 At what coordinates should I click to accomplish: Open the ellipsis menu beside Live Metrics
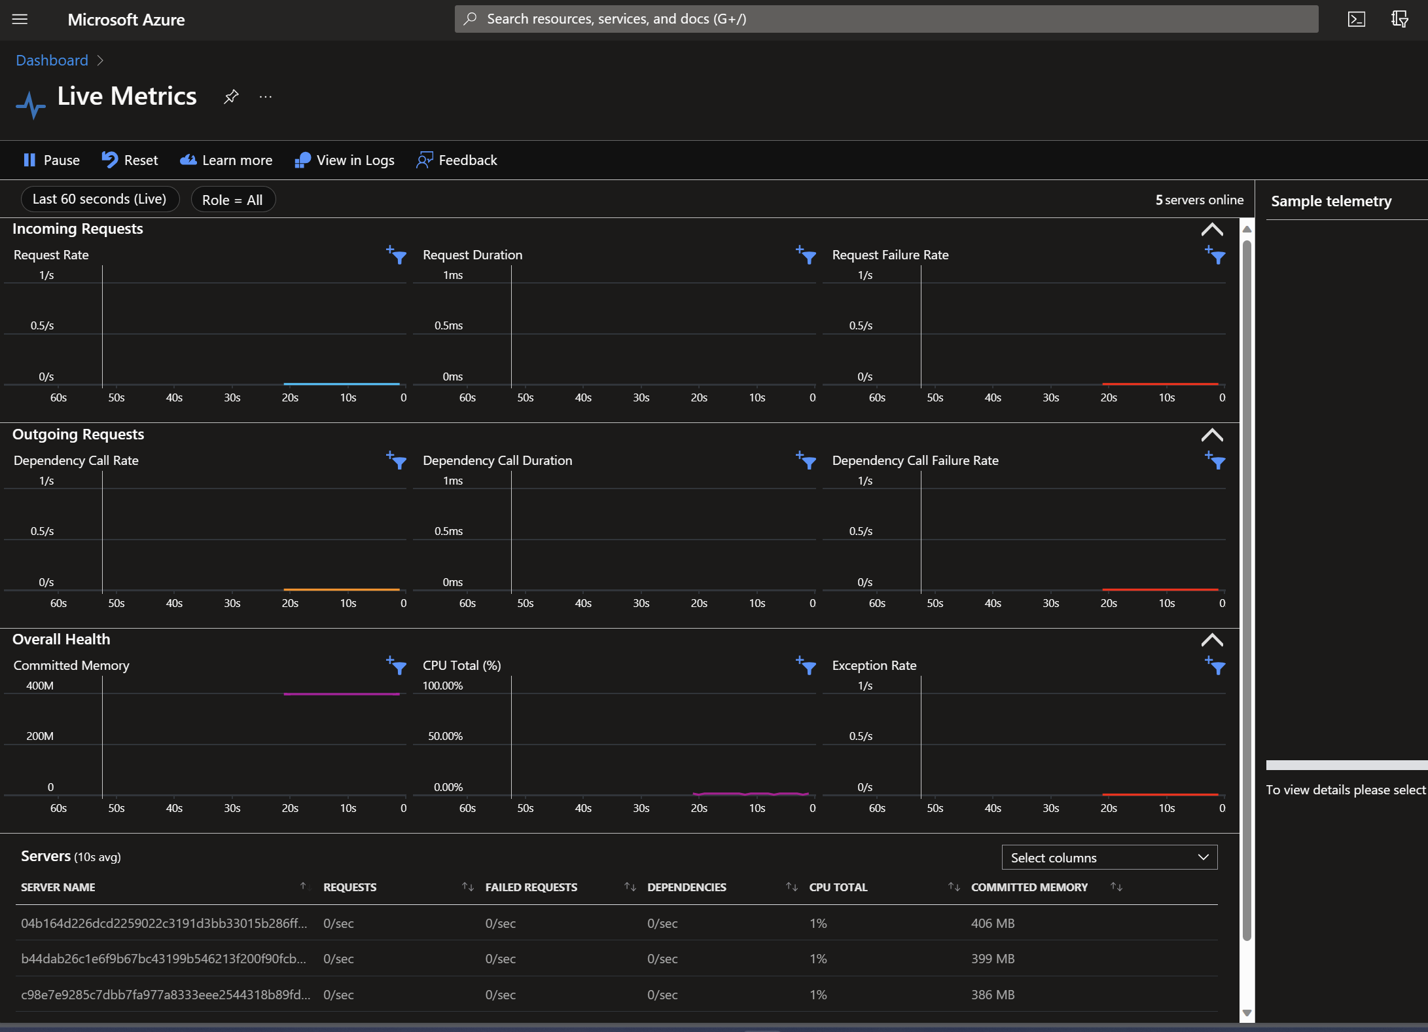pos(265,97)
